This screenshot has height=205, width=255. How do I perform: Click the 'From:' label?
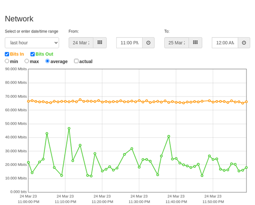[x=73, y=32]
